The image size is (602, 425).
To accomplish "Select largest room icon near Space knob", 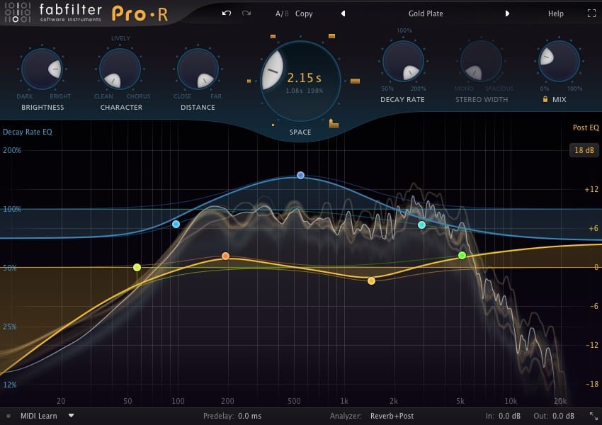I will tap(334, 123).
